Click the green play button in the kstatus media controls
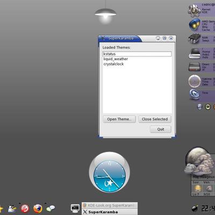215x215 pixels. point(207,107)
